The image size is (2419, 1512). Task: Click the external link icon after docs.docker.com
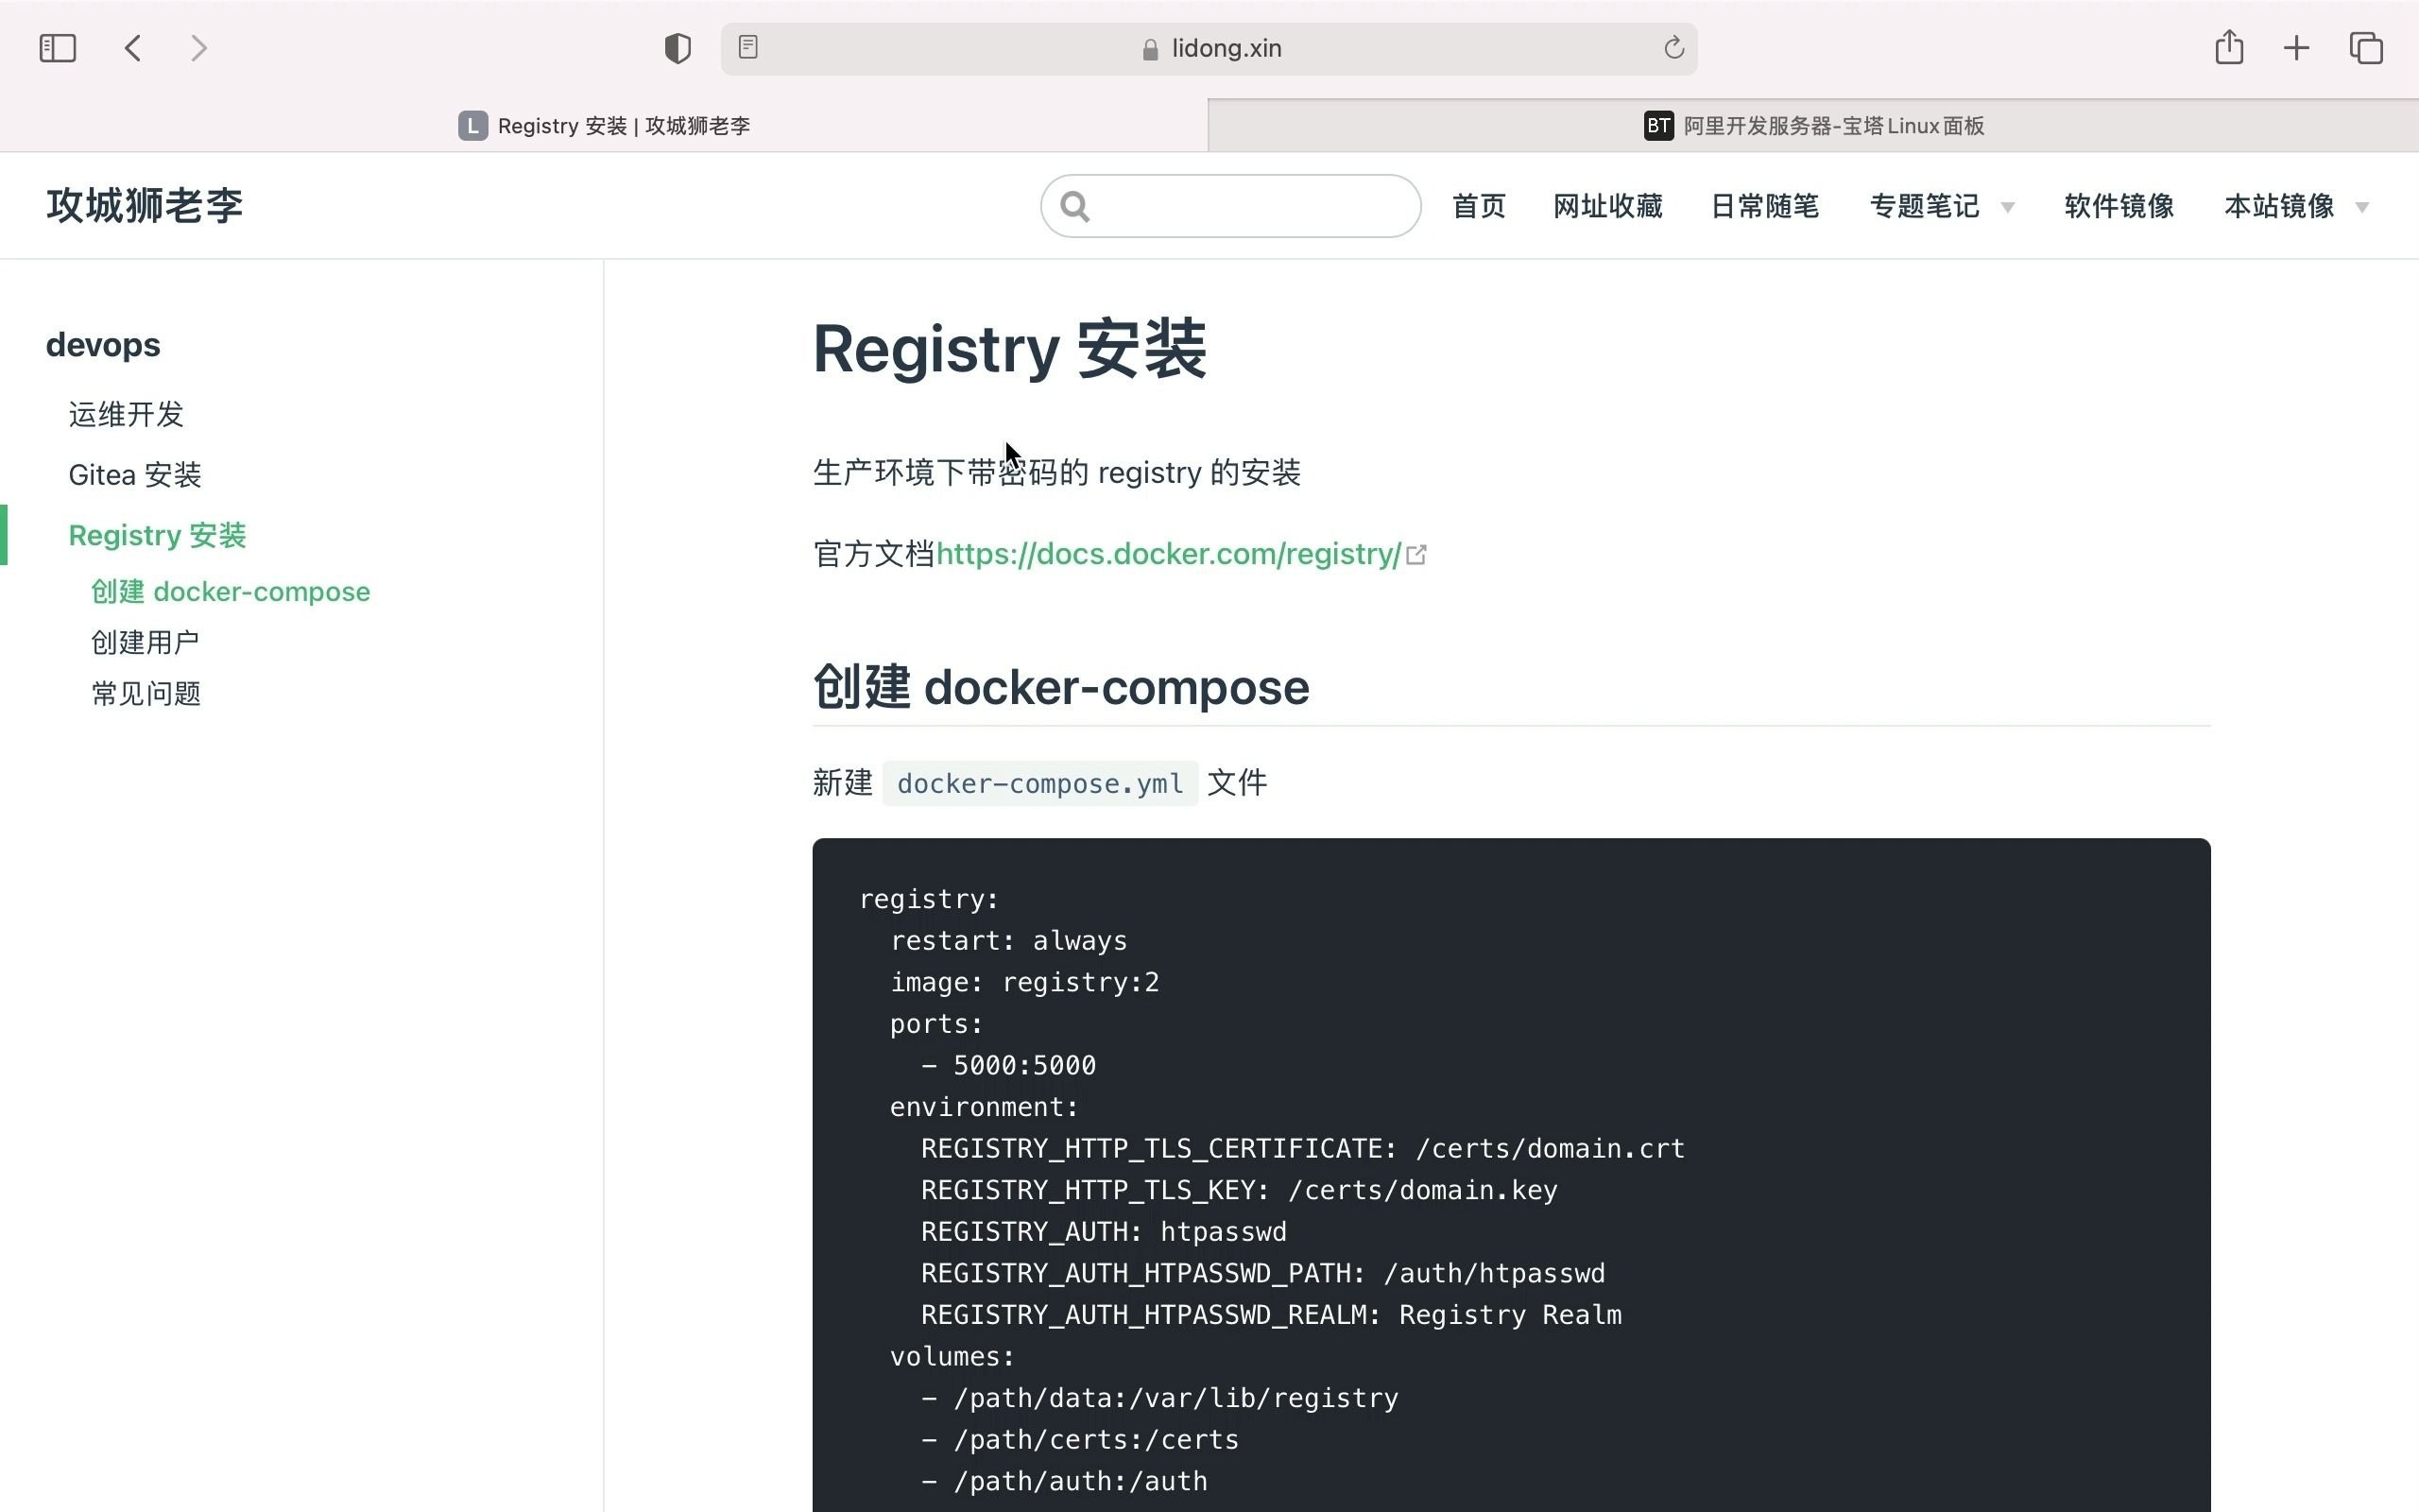coord(1415,554)
